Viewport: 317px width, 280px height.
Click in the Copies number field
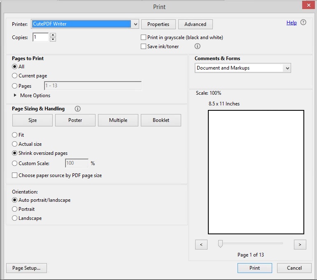coord(40,37)
